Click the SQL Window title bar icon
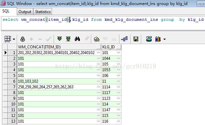This screenshot has height=125, width=205. tap(3, 4)
